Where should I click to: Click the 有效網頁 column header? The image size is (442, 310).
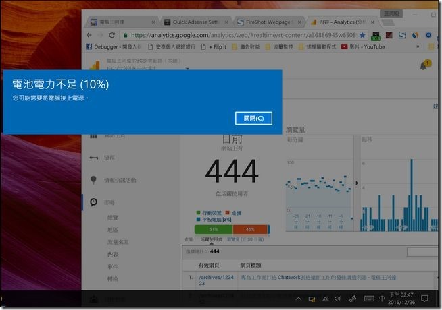(x=209, y=265)
